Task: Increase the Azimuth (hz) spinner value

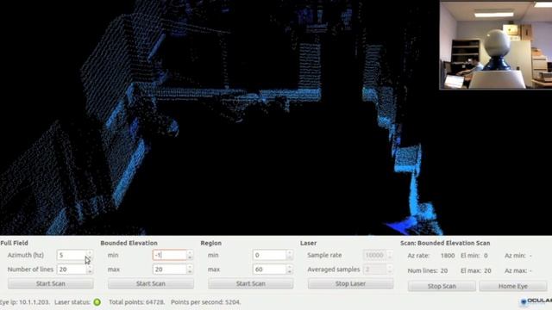Action: click(x=90, y=252)
